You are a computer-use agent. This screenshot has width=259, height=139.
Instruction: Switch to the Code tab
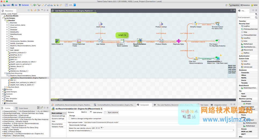pos(61,100)
